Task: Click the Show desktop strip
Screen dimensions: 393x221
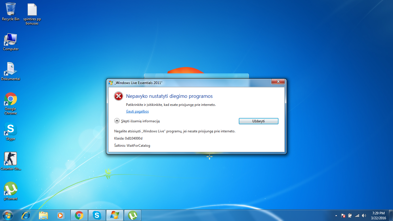Action: pyautogui.click(x=391, y=215)
